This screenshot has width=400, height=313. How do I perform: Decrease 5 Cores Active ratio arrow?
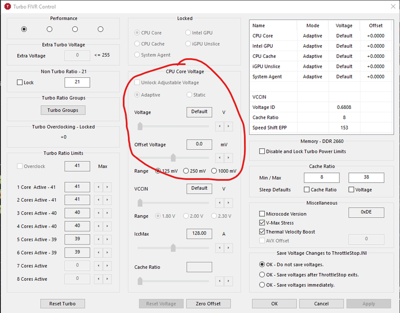point(98,240)
